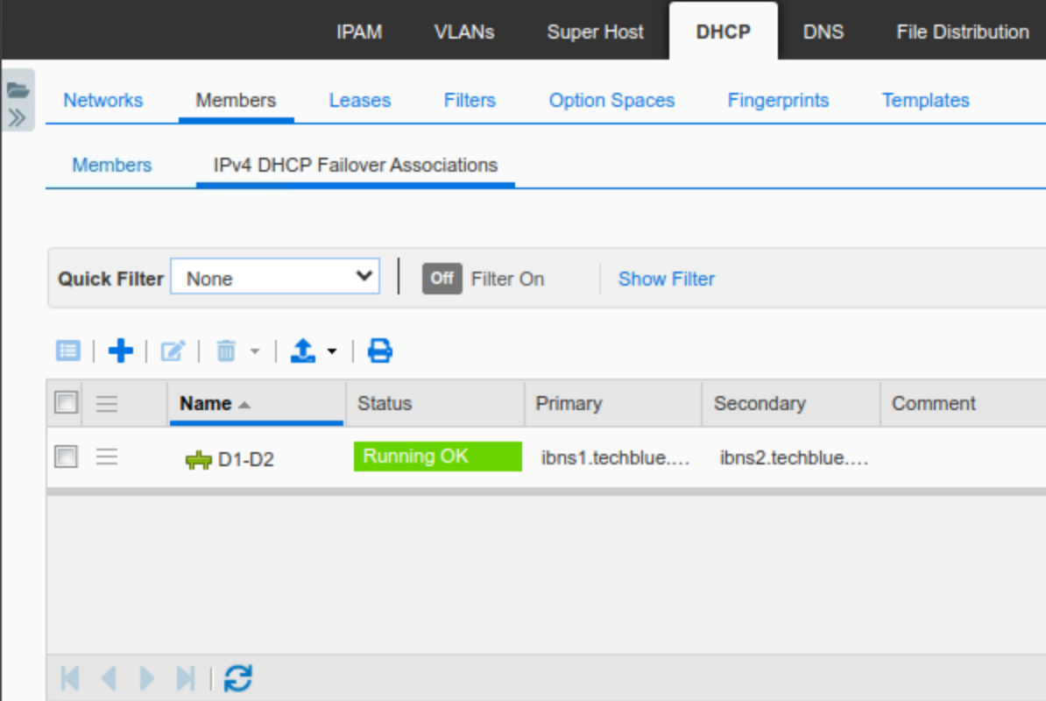Sort by the Name column header
The width and height of the screenshot is (1046, 701).
coord(206,404)
